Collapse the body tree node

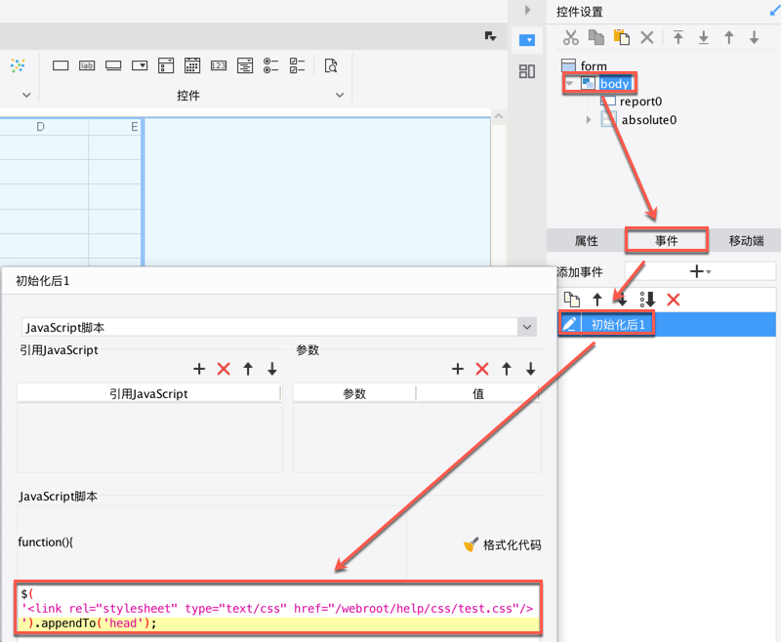[x=570, y=84]
